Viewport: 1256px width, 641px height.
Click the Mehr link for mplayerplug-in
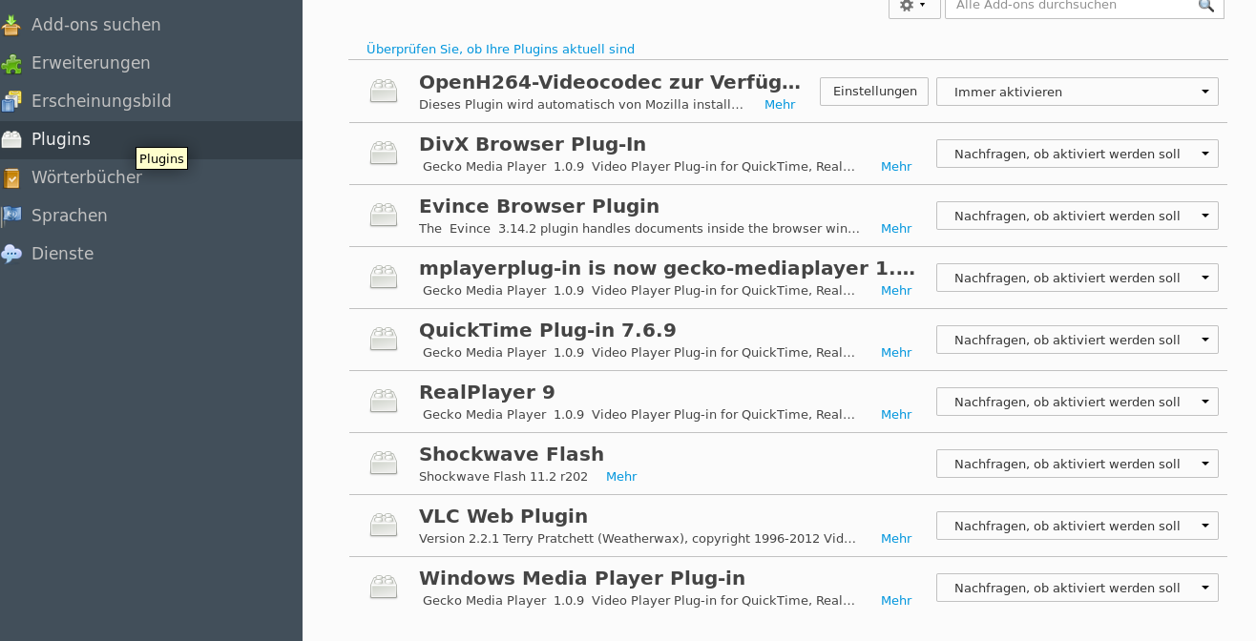[x=896, y=291]
